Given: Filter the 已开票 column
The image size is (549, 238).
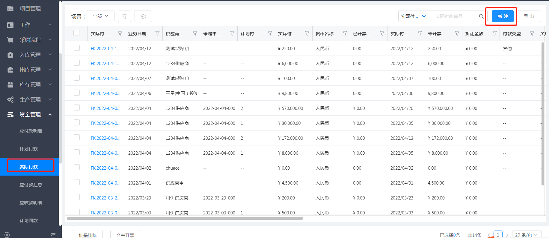Looking at the screenshot, I should click(x=382, y=33).
